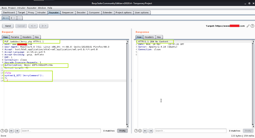
Task: Jump to next request search match
Action: (x=17, y=131)
